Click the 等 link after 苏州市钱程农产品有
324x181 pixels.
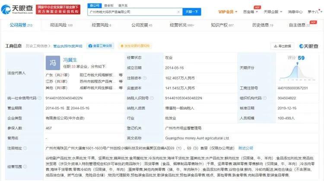click(x=121, y=81)
